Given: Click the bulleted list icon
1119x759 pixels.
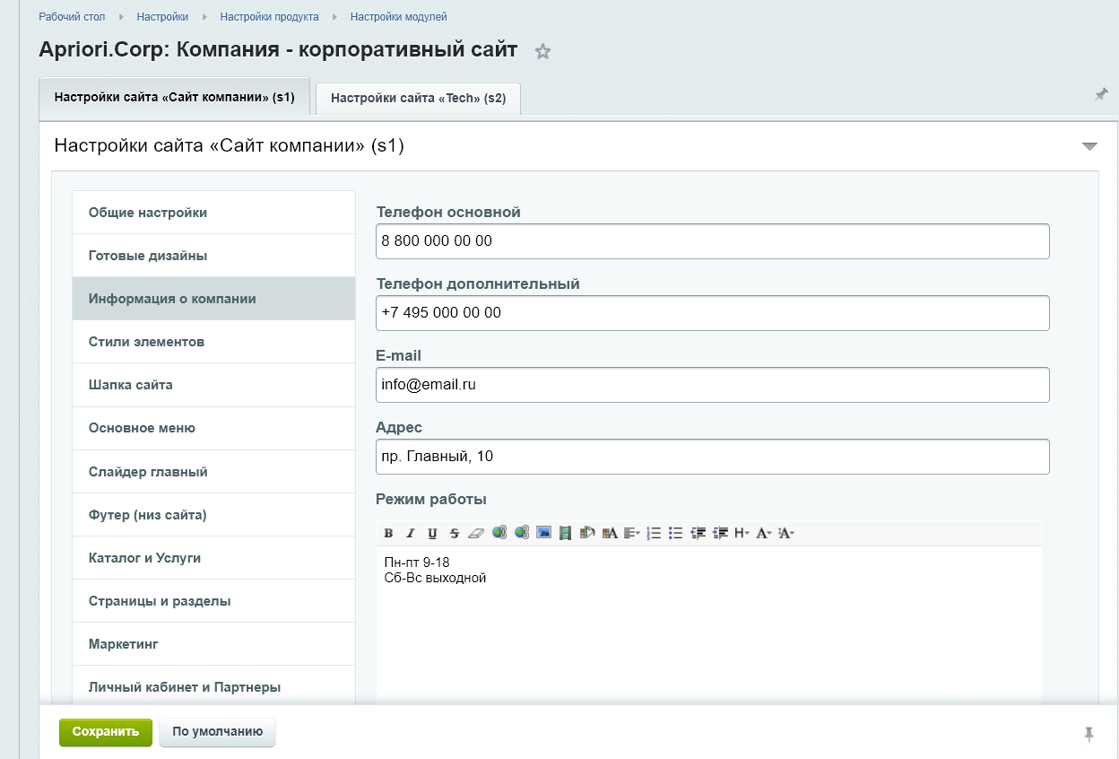Looking at the screenshot, I should pos(676,533).
